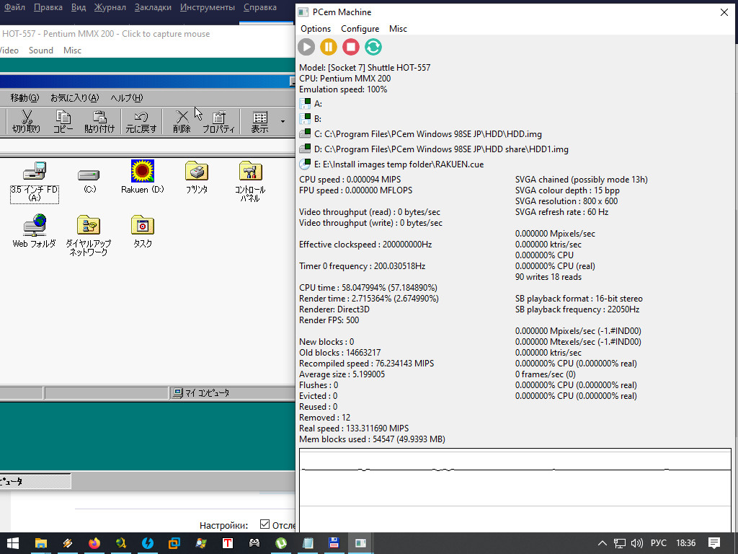Stop the emulation with the red button
The width and height of the screenshot is (738, 554).
coord(351,47)
